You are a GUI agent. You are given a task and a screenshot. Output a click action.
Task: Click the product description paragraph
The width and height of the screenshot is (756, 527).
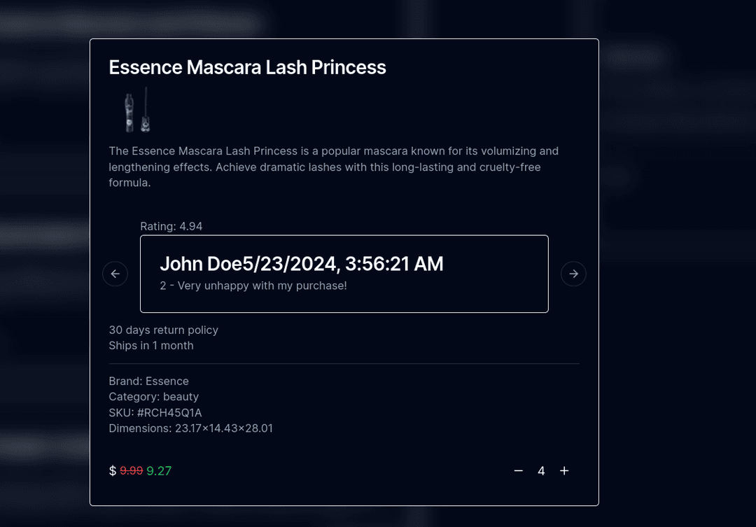pos(334,167)
